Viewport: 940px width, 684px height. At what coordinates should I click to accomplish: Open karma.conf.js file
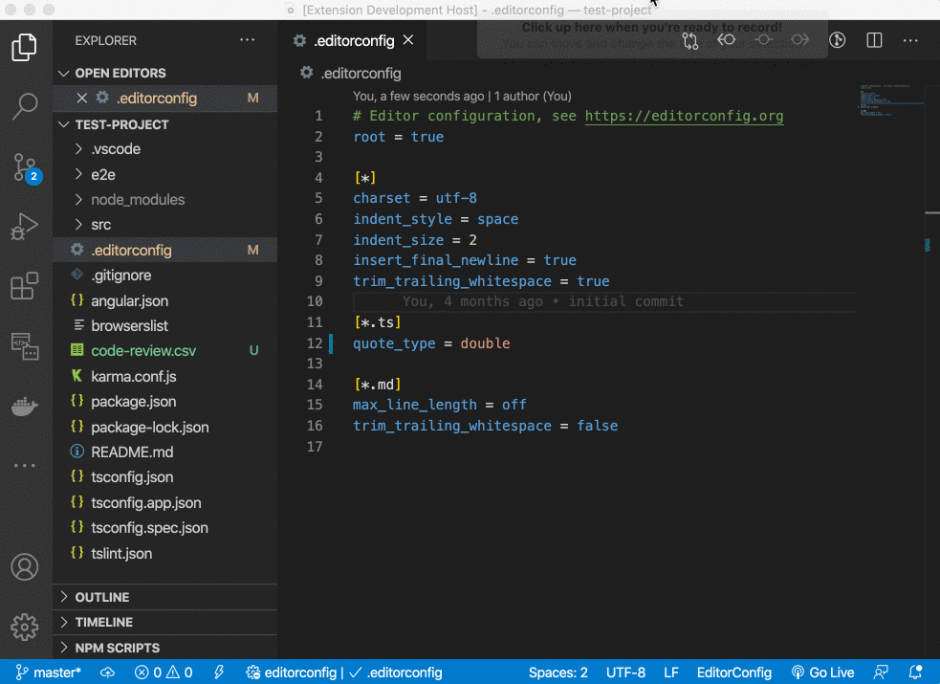(x=164, y=377)
